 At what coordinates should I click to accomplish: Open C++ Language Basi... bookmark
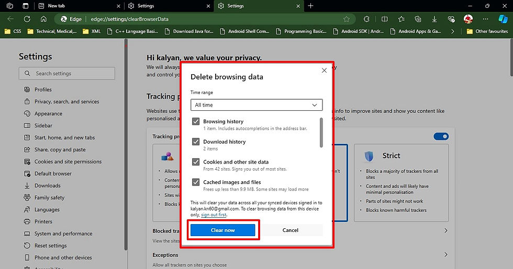click(x=132, y=31)
